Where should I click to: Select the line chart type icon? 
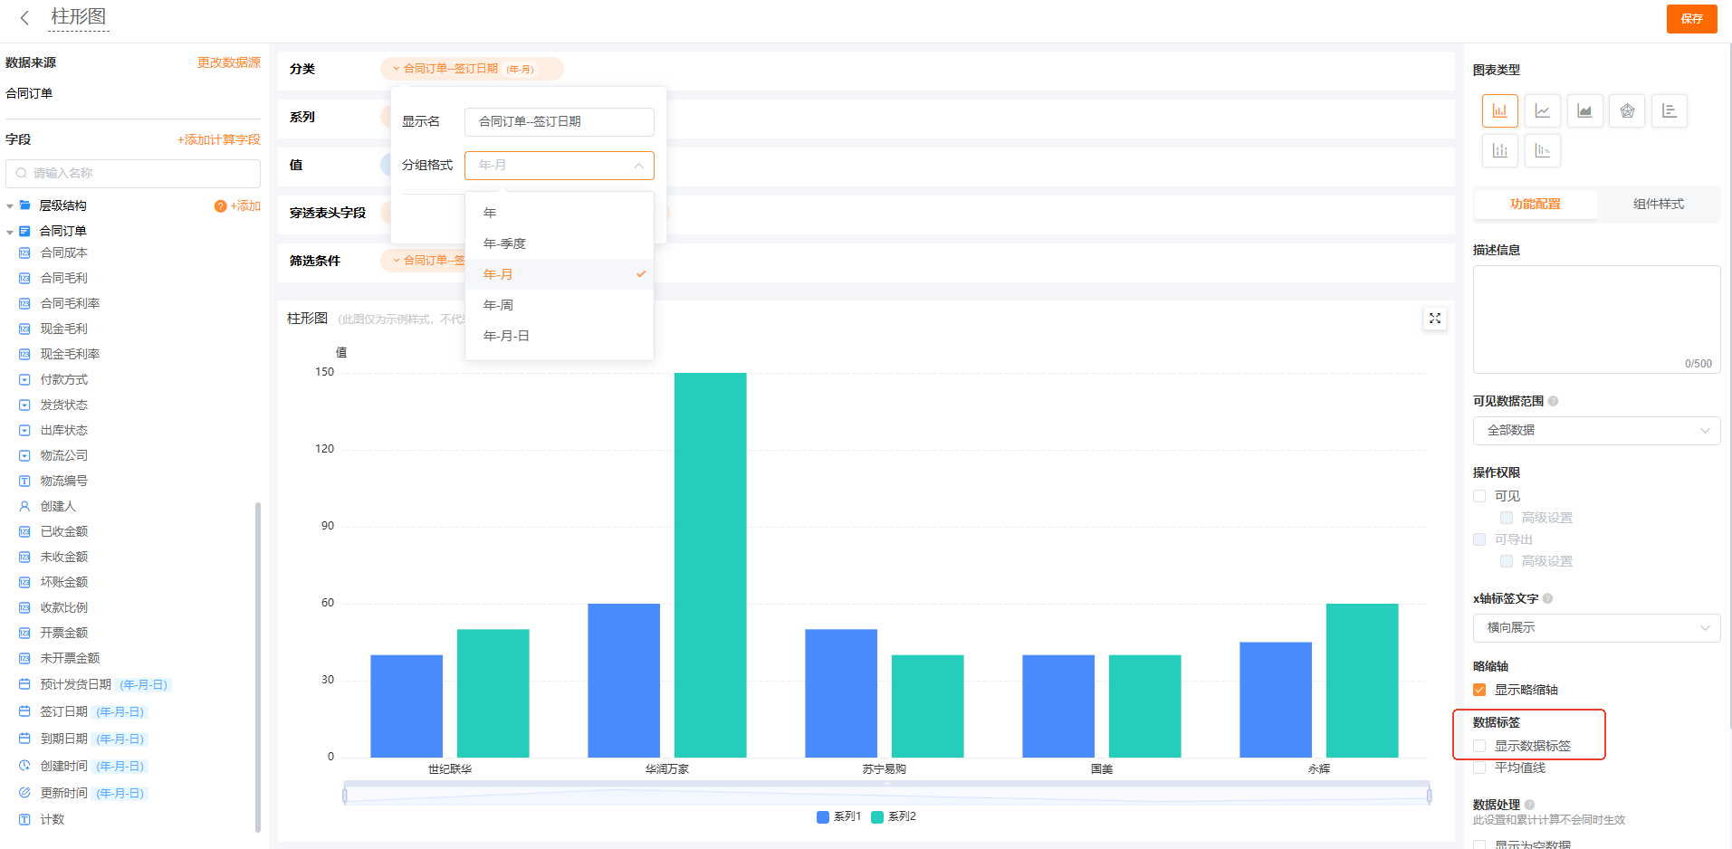click(1542, 111)
